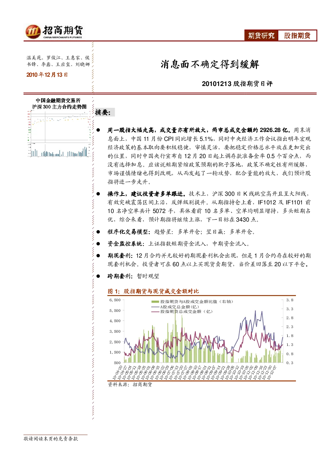
Task: Click the 资料来源：招商期货 source note
Action: pyautogui.click(x=130, y=385)
